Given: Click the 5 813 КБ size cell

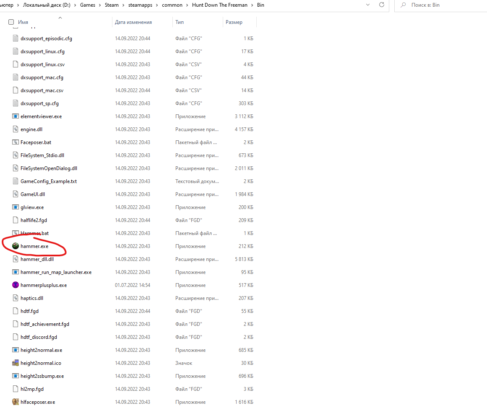Looking at the screenshot, I should pyautogui.click(x=244, y=259).
